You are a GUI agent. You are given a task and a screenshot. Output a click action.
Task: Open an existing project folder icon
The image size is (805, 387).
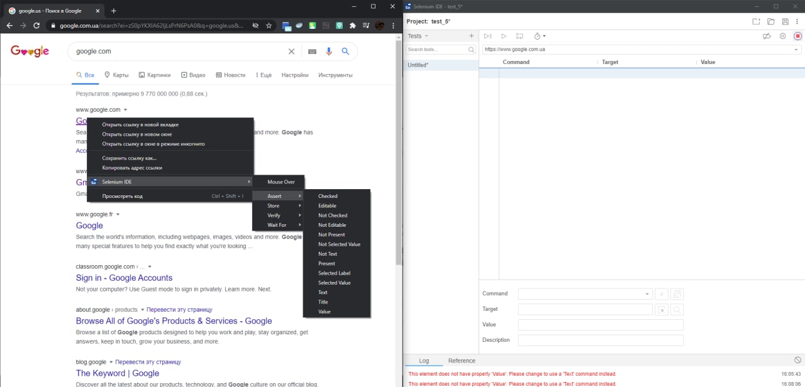click(771, 21)
